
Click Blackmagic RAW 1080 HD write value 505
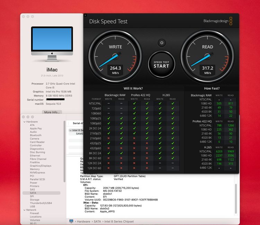219,103
